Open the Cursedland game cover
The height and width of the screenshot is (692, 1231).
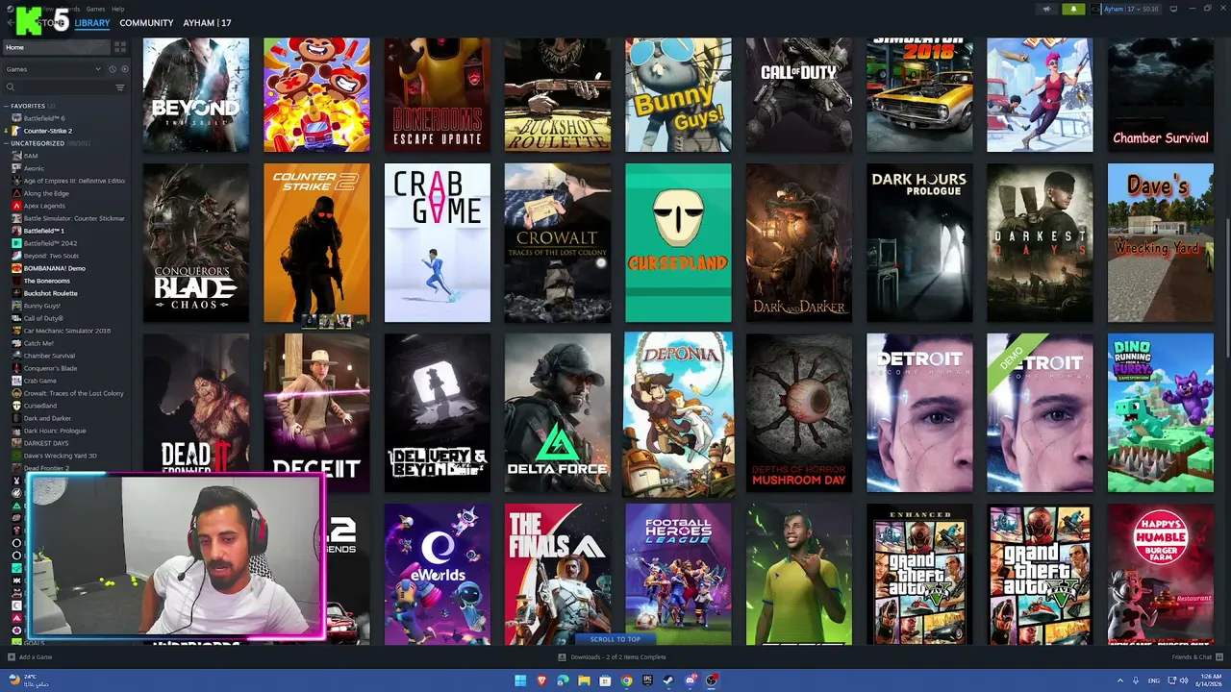[678, 242]
